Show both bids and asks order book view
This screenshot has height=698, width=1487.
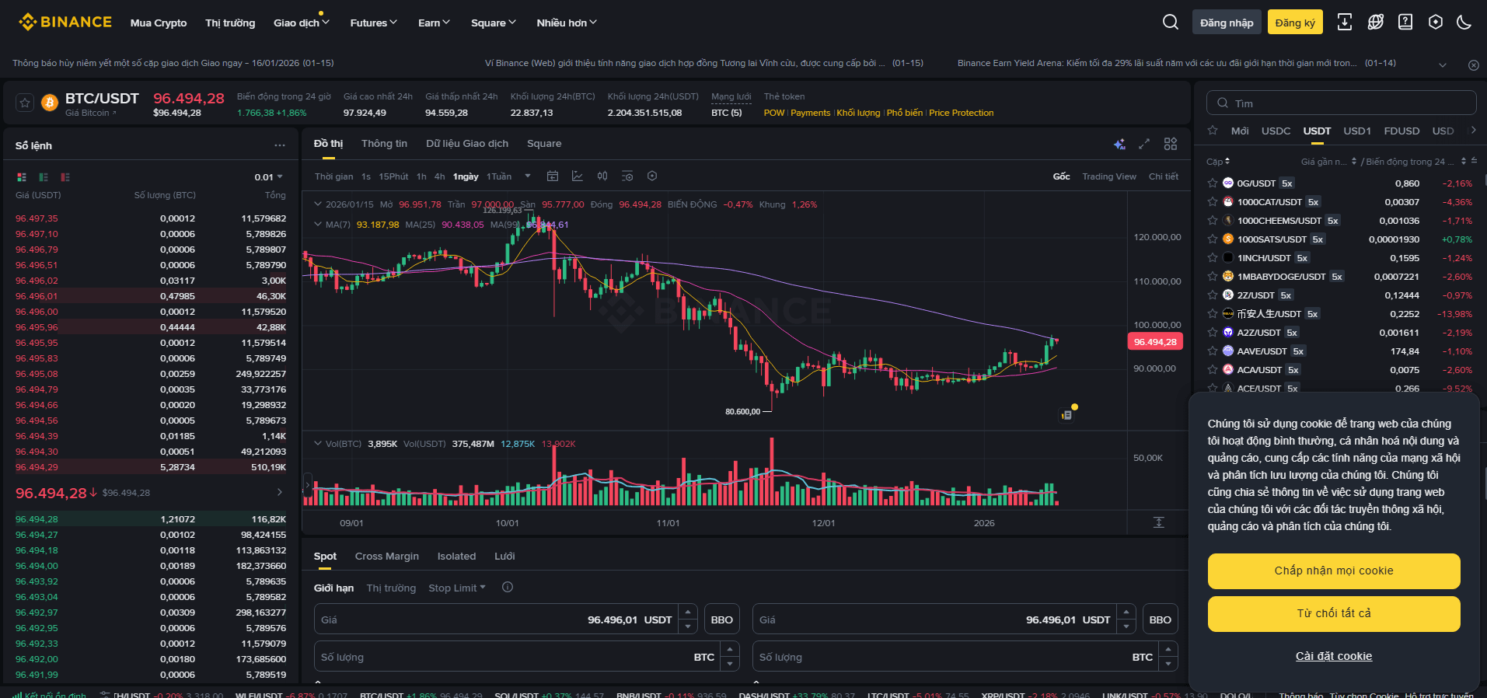[x=22, y=177]
